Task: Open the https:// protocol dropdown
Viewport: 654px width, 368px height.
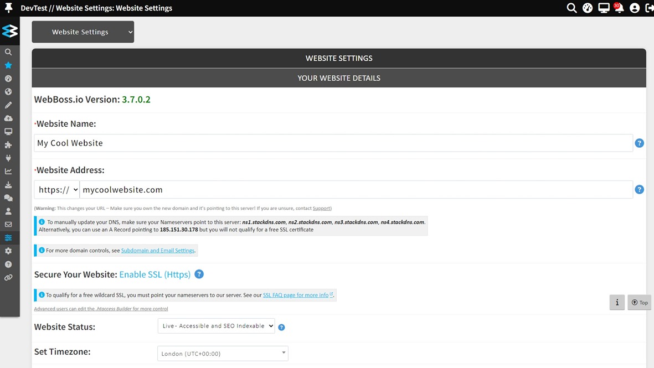Action: 56,189
